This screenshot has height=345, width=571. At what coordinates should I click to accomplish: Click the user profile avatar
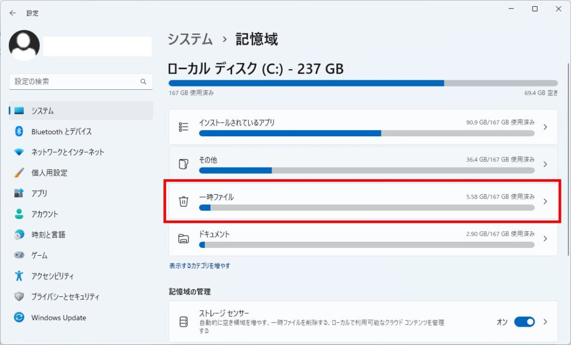click(25, 45)
